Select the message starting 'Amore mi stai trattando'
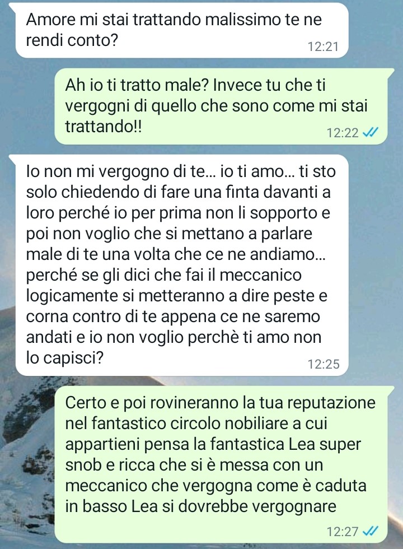This screenshot has width=403, height=549. (x=182, y=30)
